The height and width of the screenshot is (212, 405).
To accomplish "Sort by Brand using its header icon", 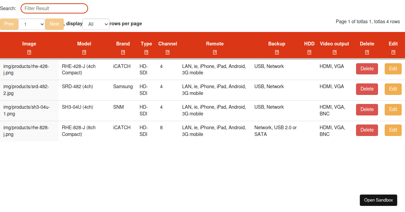I will tap(123, 52).
